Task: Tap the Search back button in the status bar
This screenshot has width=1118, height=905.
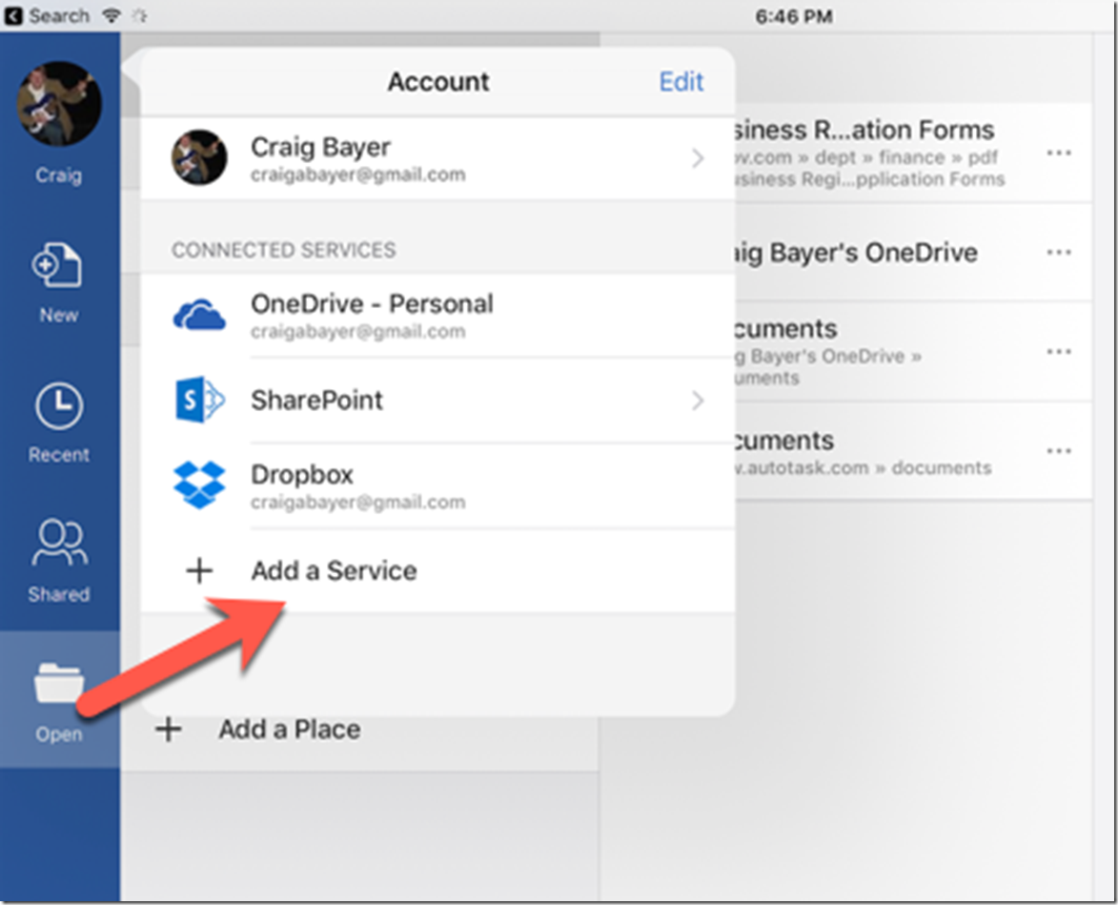Action: point(47,15)
